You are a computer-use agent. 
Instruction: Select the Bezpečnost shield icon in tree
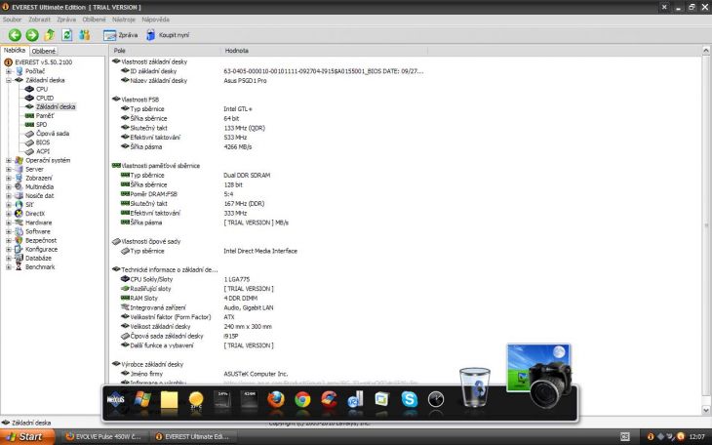19,240
